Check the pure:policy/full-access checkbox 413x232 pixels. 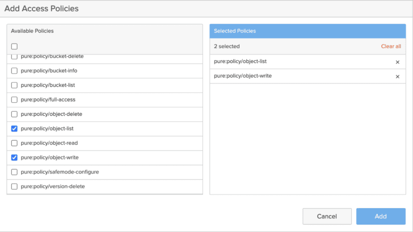pos(14,100)
